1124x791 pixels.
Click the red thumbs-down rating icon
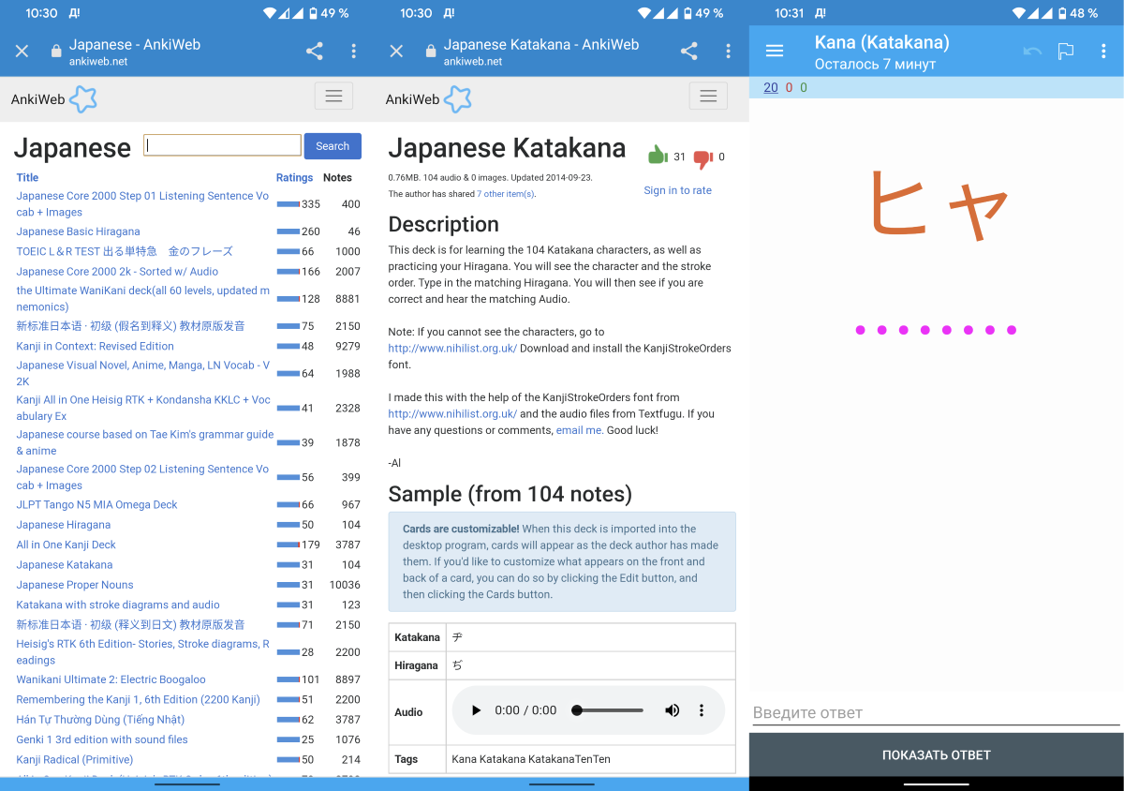tap(703, 159)
